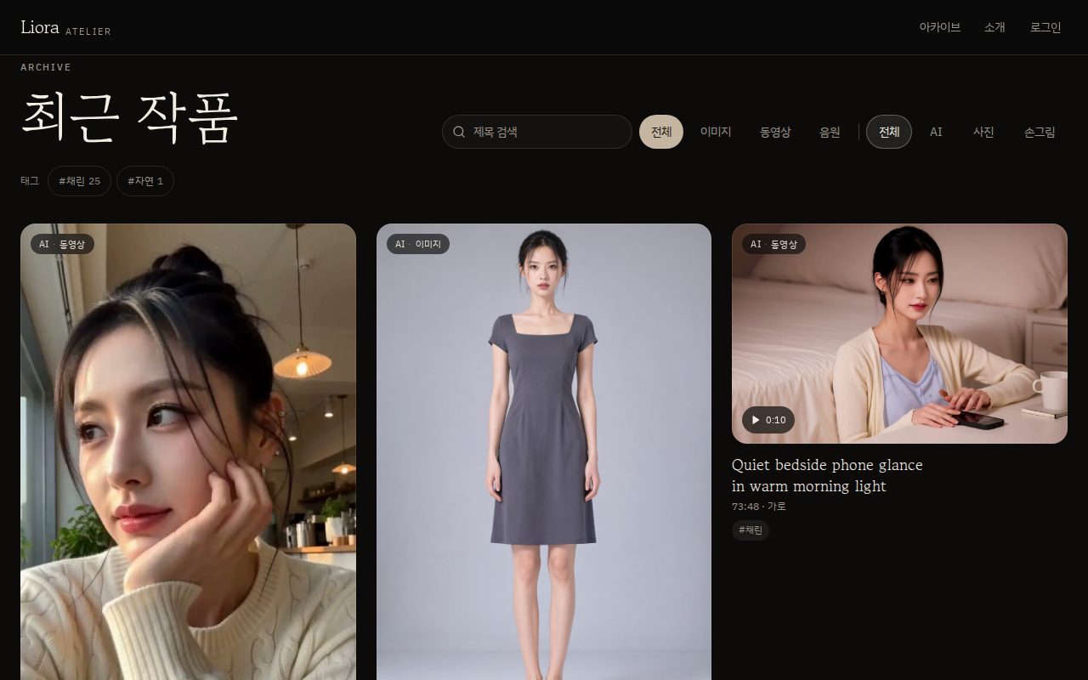Go to 로그인 page

(x=1045, y=27)
